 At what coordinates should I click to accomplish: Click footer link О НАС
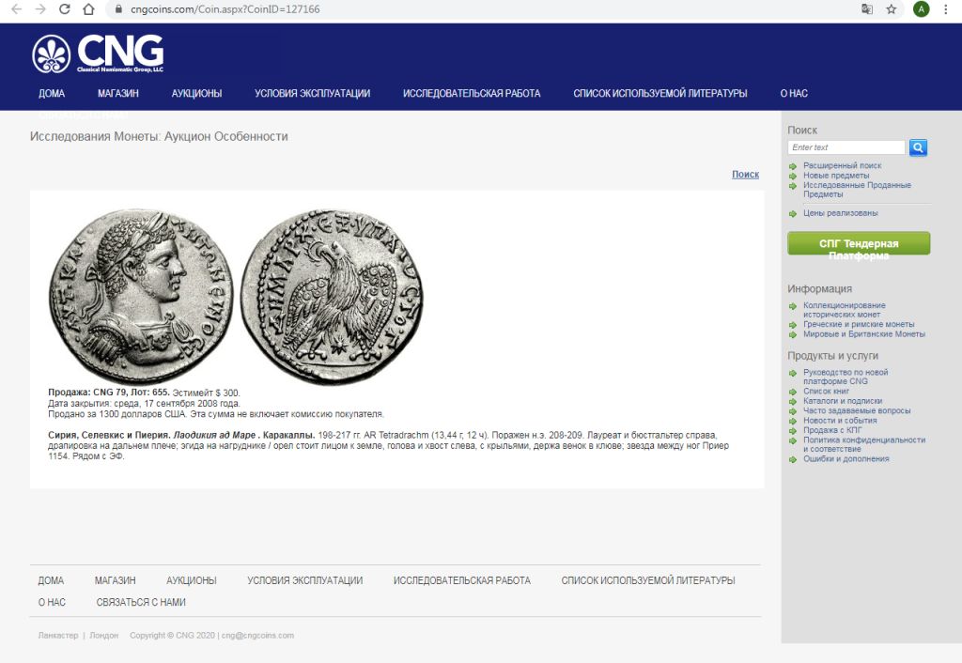point(52,602)
